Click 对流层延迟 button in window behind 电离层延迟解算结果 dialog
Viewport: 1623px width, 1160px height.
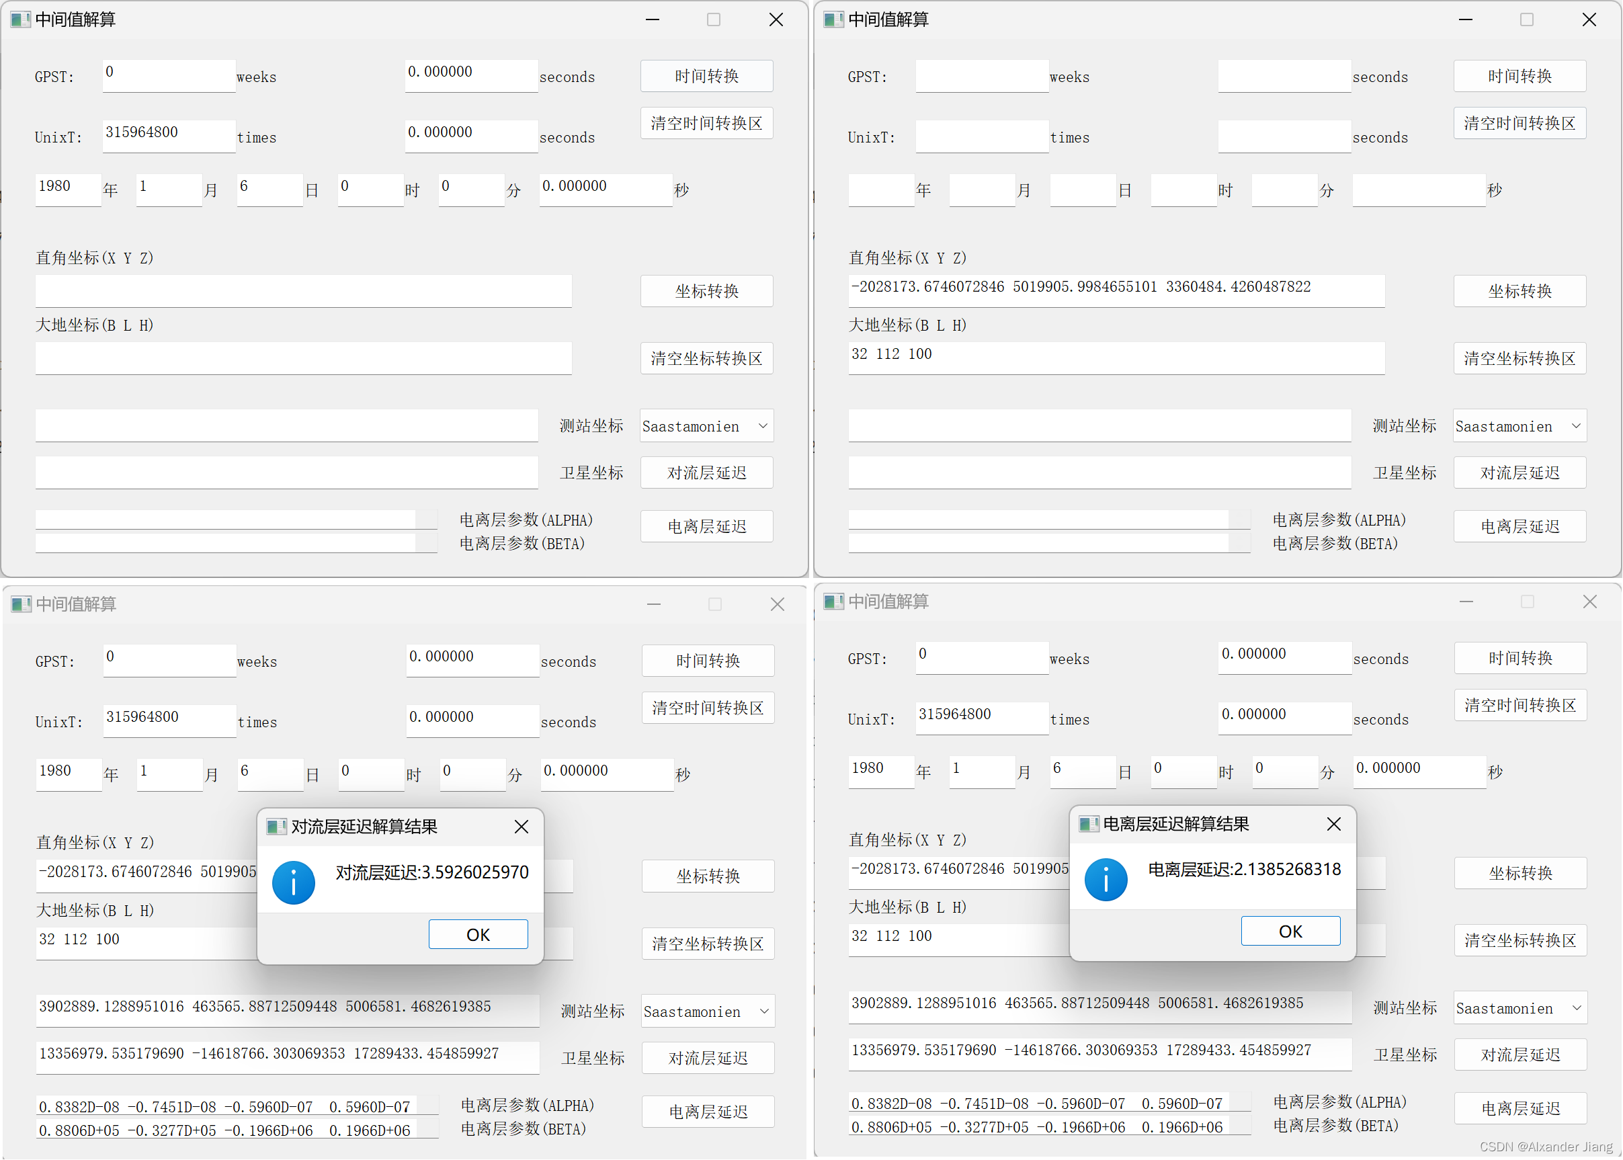click(x=1521, y=1055)
